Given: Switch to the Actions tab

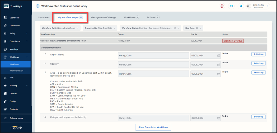Looking at the screenshot, I should pos(153,17).
